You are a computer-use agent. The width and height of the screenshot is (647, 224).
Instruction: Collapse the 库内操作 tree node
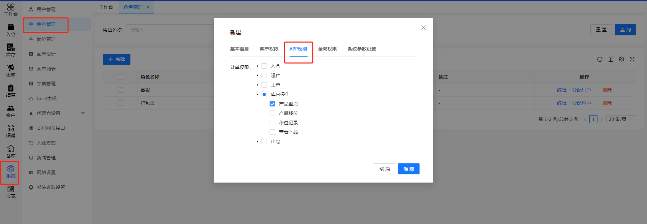pyautogui.click(x=257, y=94)
